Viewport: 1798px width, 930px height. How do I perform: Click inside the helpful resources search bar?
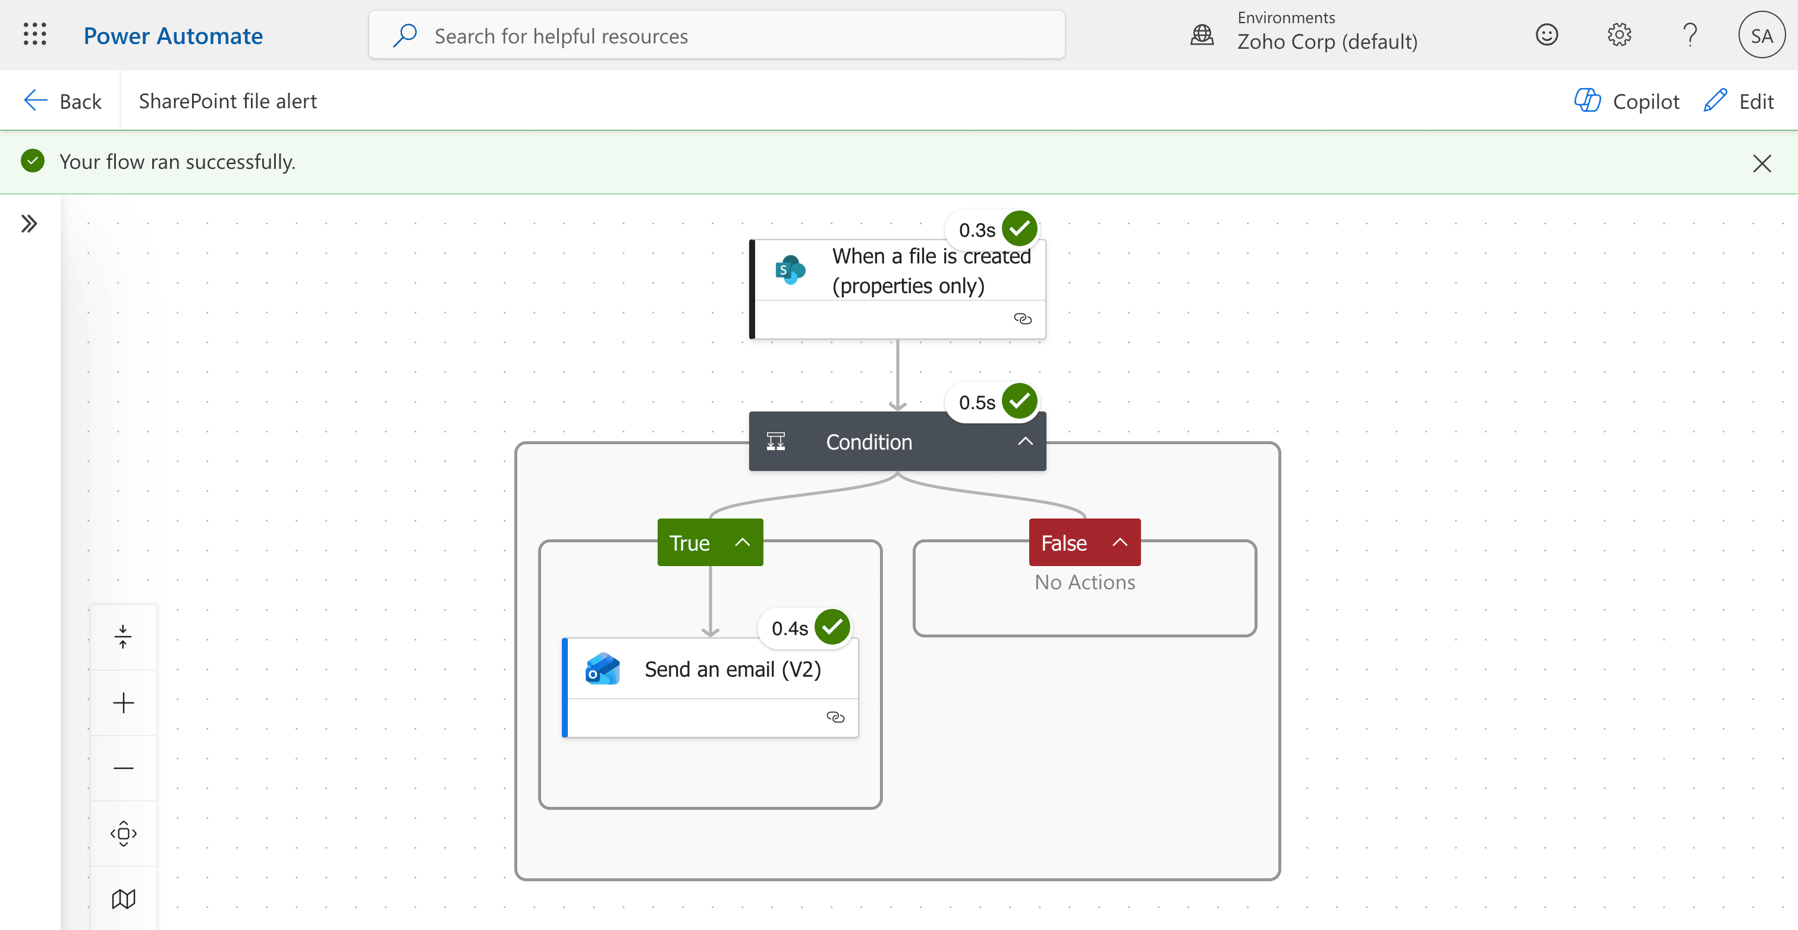(x=716, y=35)
